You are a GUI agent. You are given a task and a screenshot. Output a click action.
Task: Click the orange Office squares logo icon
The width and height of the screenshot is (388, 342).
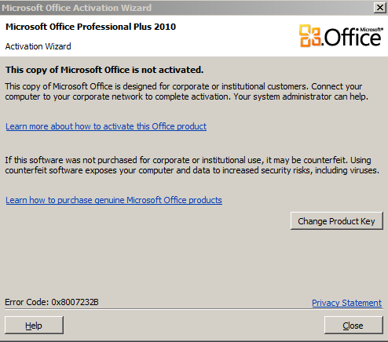tap(310, 35)
